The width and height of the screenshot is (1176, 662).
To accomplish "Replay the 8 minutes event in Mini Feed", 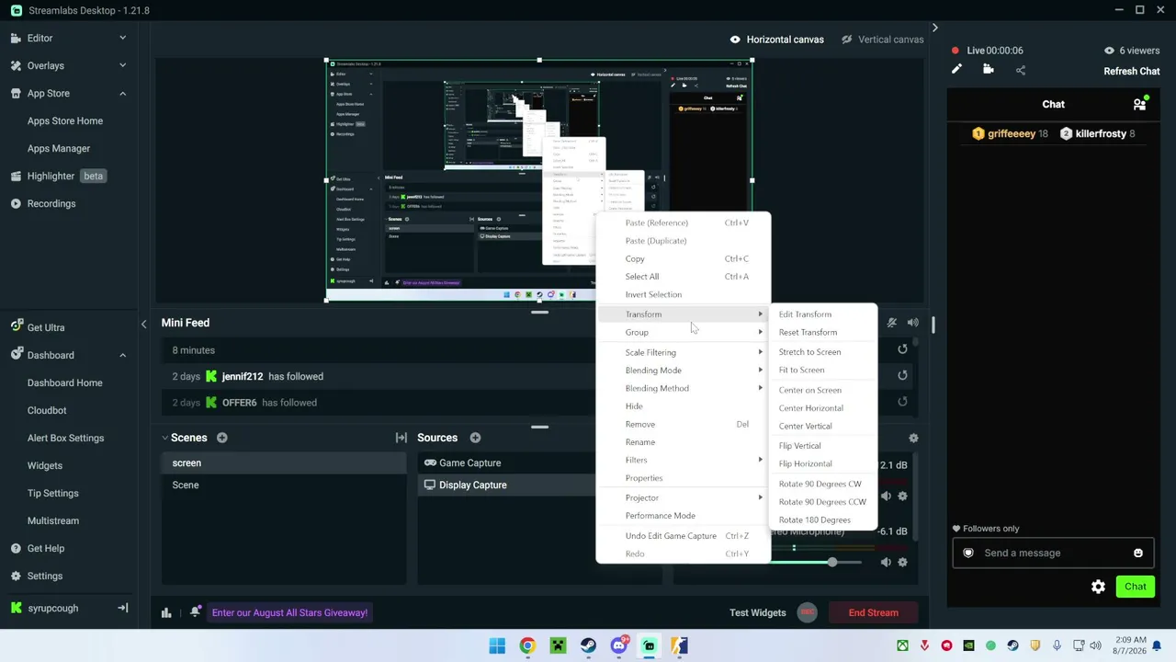I will 902,349.
